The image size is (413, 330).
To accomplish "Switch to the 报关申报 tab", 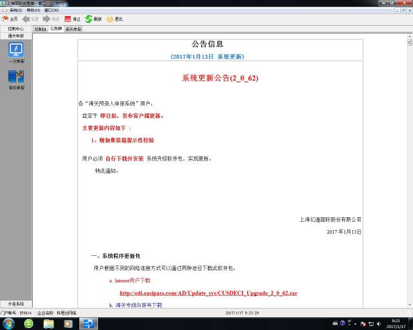I will (x=74, y=29).
